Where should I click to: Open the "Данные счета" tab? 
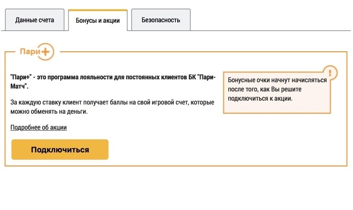34,20
